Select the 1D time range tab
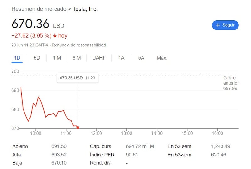Image resolution: width=251 pixels, height=169 pixels. 17,58
